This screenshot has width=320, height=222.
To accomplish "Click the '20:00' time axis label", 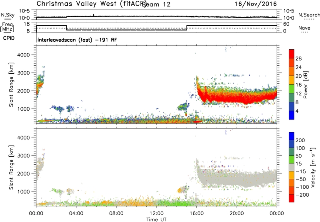I will [236, 214].
